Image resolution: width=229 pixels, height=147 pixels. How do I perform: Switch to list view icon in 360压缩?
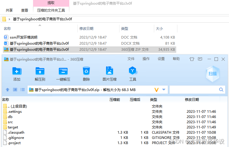click(x=23, y=90)
